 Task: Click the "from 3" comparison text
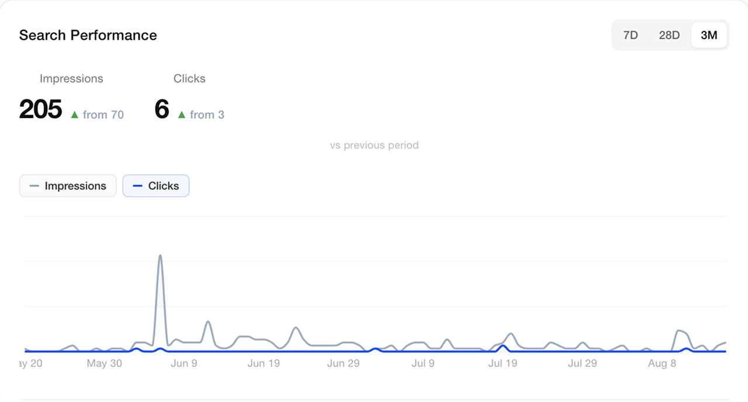207,115
